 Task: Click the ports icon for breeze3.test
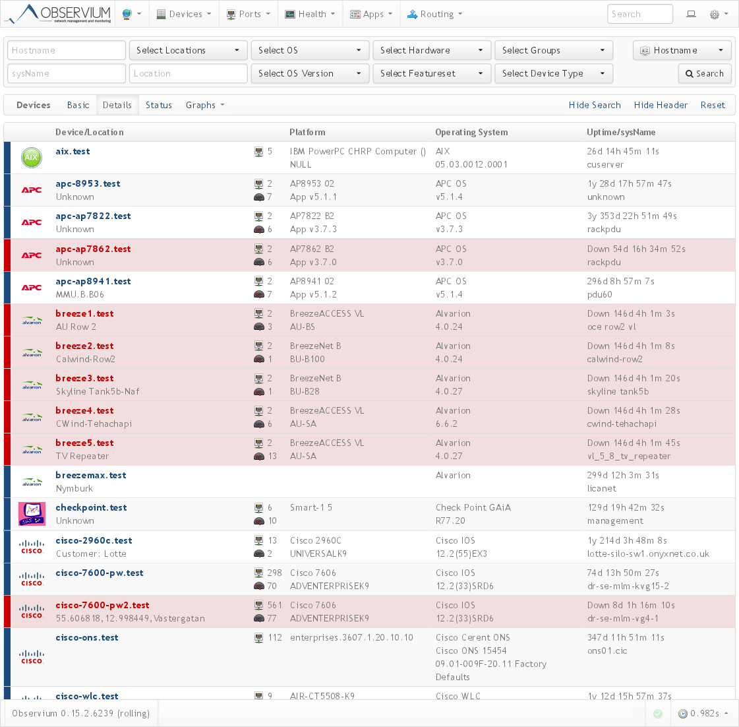coord(258,379)
